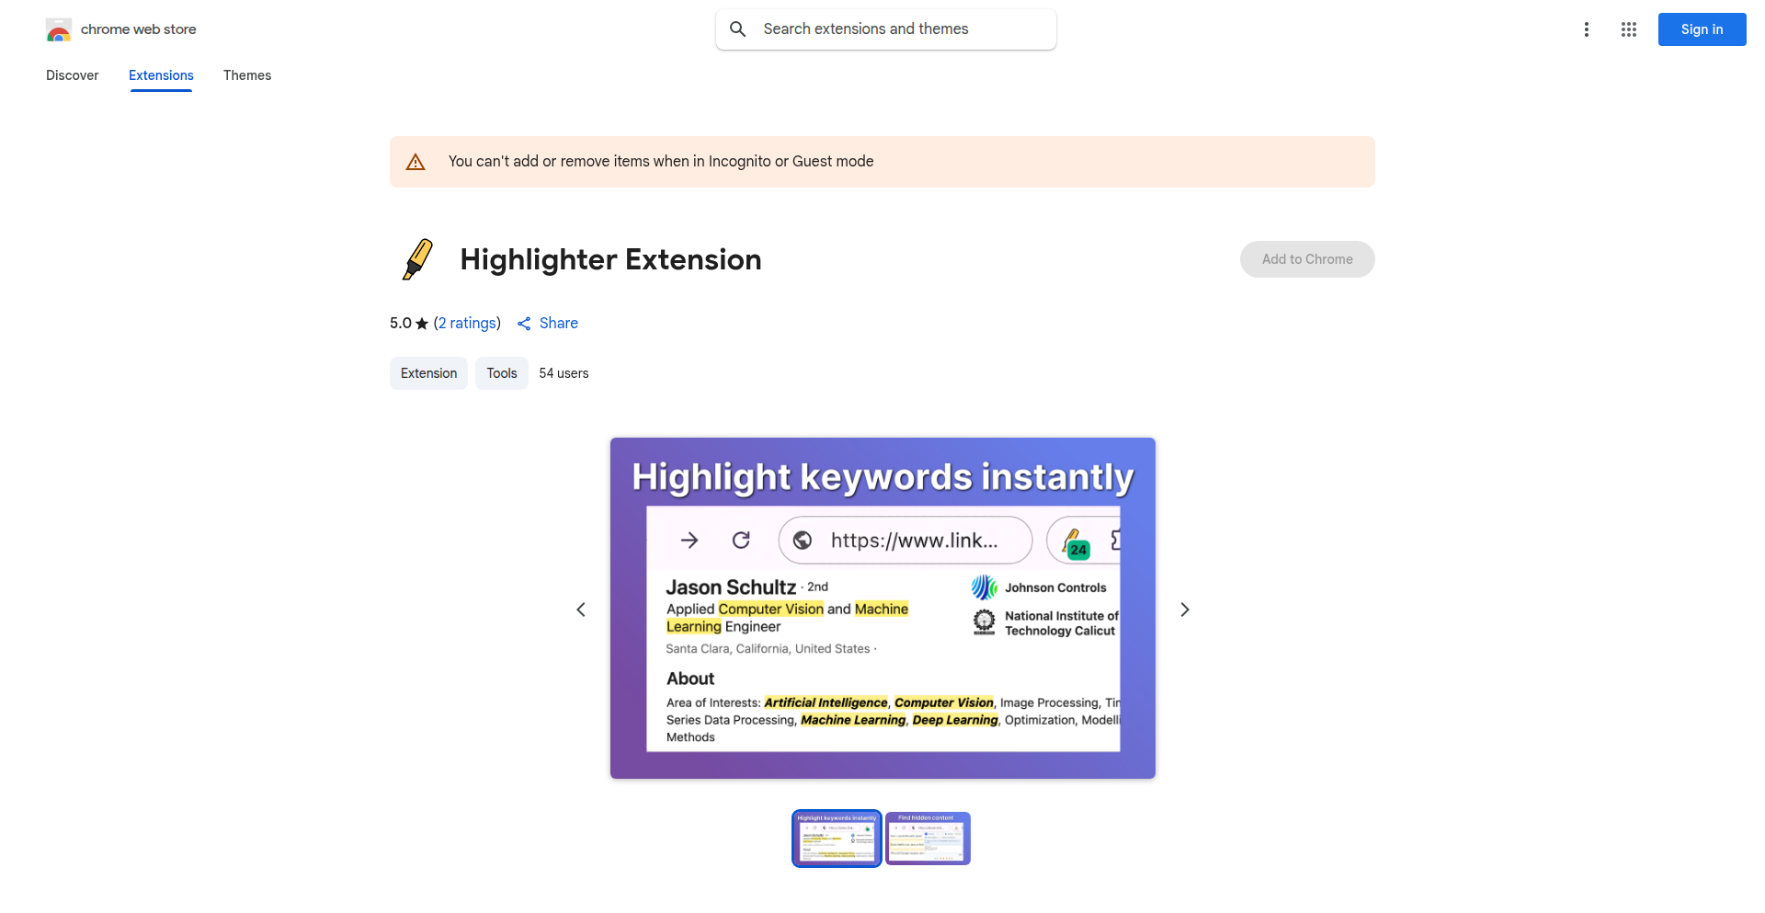Show next screenshot with right arrow
1765x913 pixels.
pyautogui.click(x=1185, y=610)
